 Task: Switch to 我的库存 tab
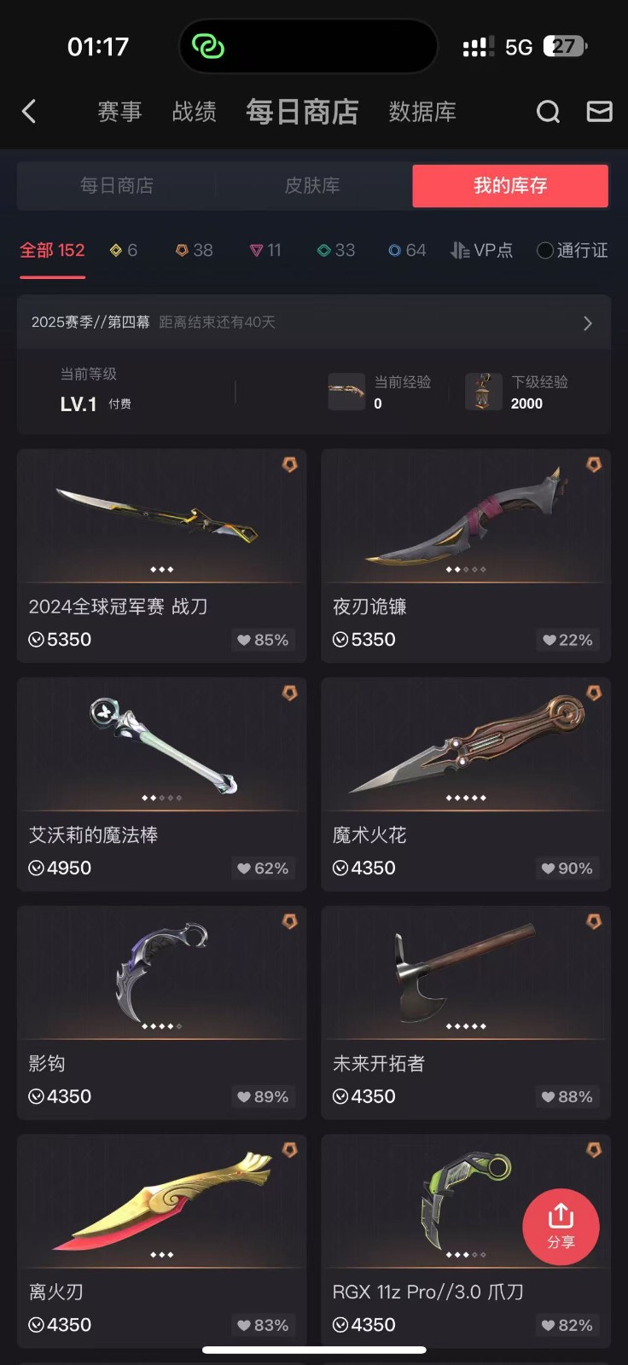(x=510, y=185)
